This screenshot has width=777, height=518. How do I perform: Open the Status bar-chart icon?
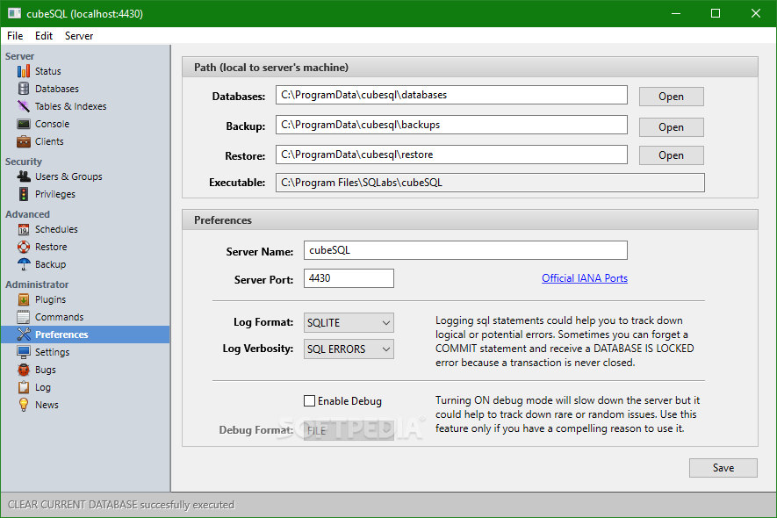[x=24, y=71]
